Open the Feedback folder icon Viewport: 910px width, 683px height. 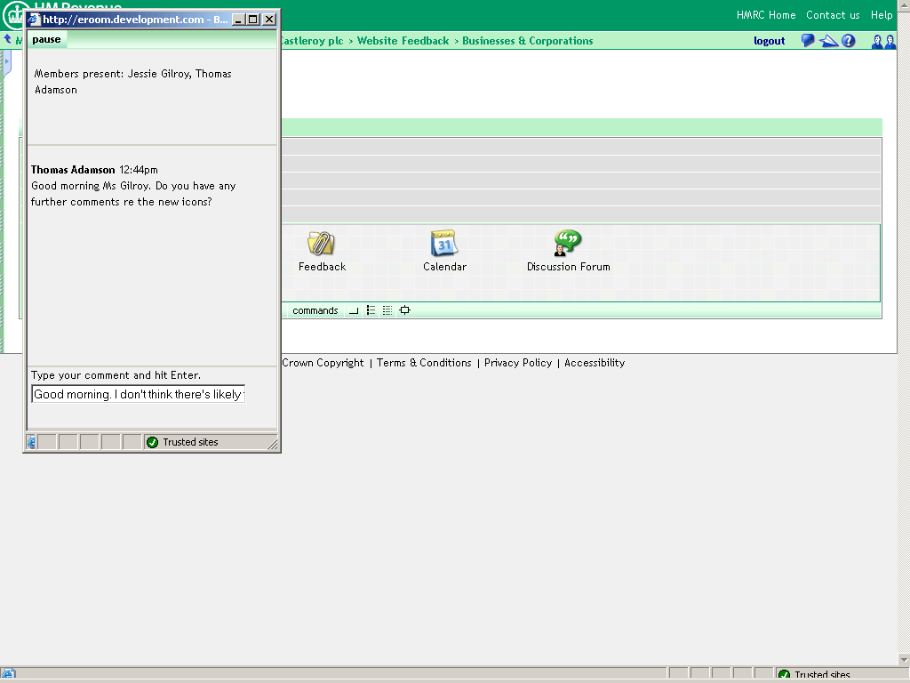point(321,244)
